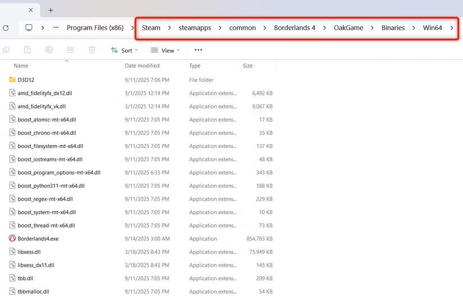Click the Copy icon in the toolbar

[6, 50]
